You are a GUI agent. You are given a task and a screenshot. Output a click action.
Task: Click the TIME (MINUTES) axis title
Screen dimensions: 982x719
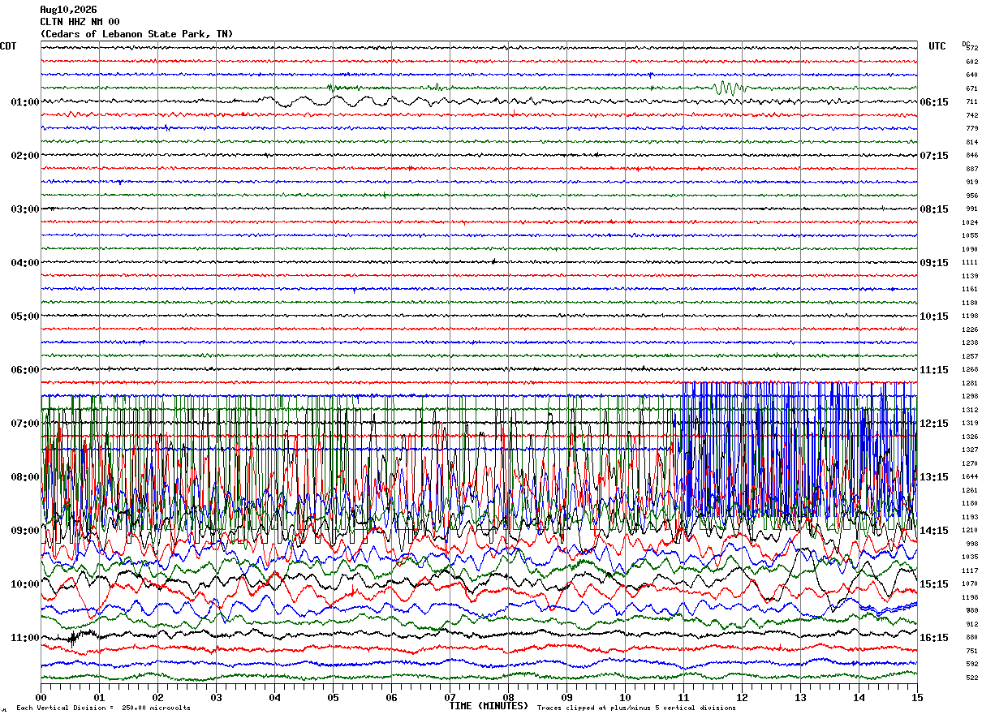pos(489,706)
